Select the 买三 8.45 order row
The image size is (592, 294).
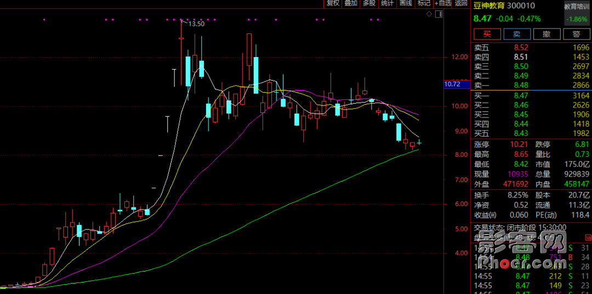tap(531, 115)
